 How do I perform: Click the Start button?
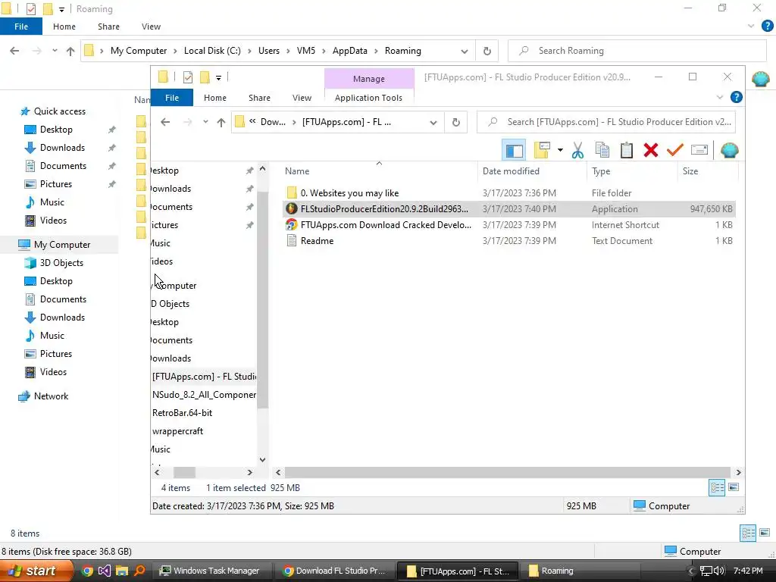pyautogui.click(x=36, y=571)
